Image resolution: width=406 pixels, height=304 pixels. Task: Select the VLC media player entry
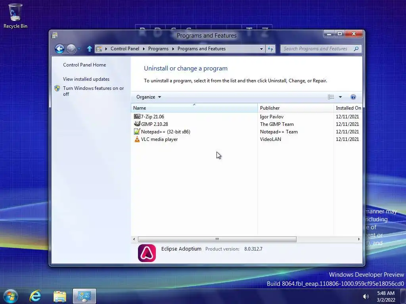(159, 139)
